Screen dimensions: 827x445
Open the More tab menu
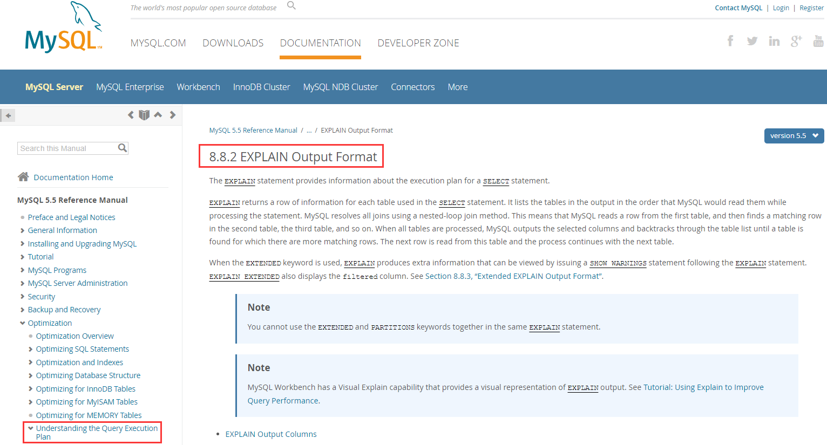458,87
